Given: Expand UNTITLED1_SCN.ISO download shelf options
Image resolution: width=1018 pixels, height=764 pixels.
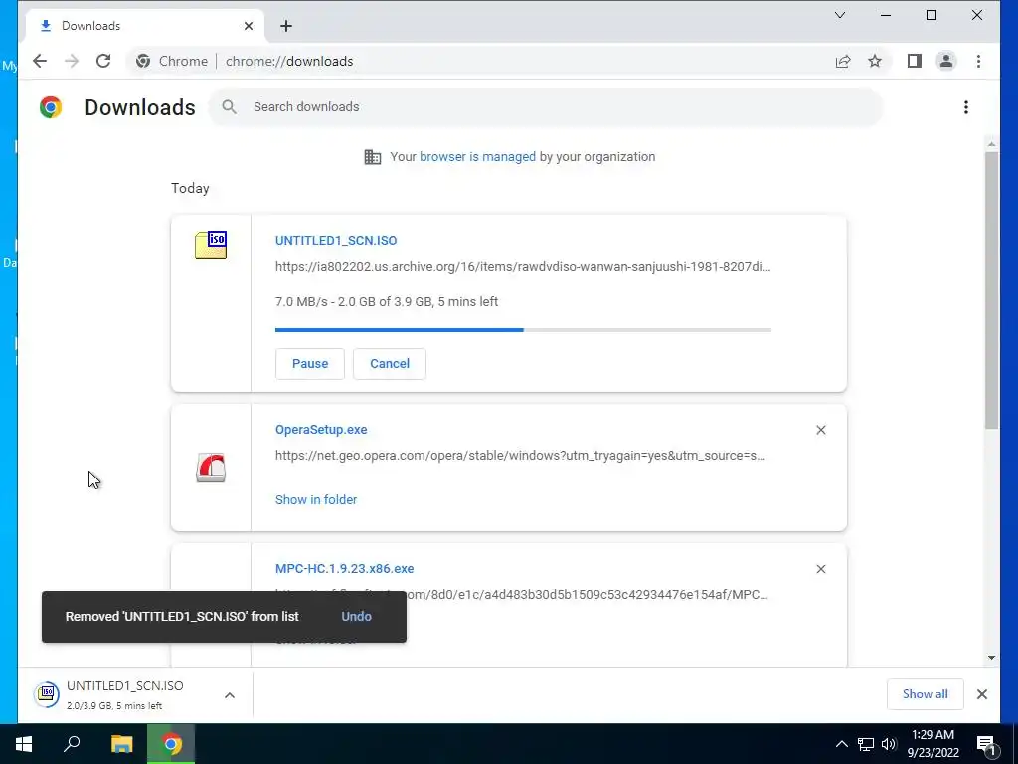Looking at the screenshot, I should [230, 695].
